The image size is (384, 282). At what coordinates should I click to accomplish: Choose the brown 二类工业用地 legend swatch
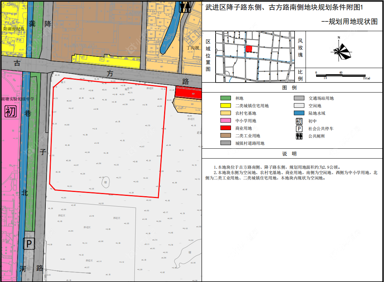[x=225, y=136]
